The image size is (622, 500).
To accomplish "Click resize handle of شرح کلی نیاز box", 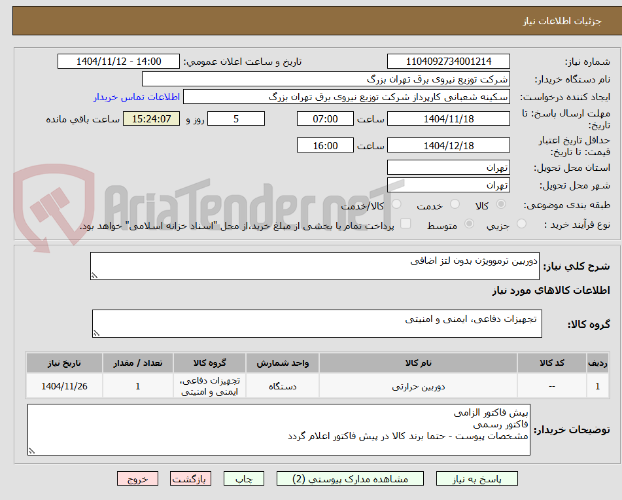I will (94, 276).
